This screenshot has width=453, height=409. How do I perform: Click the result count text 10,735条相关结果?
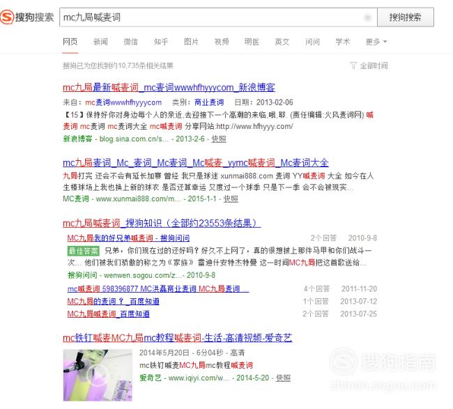click(146, 66)
